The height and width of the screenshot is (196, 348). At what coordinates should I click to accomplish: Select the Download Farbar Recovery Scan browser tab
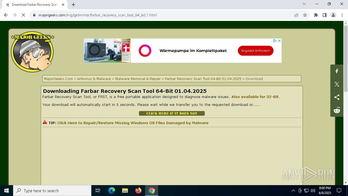pos(35,5)
